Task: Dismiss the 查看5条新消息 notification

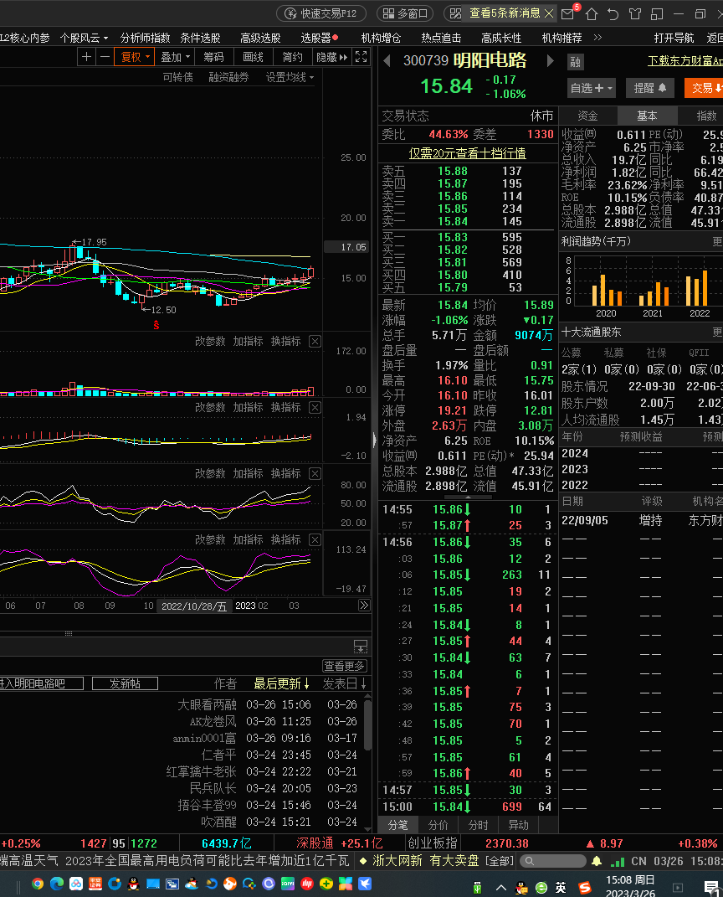Action: click(x=549, y=13)
